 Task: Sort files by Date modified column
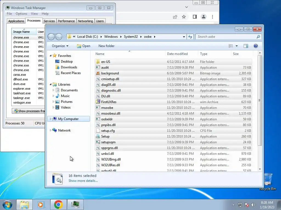(182, 54)
